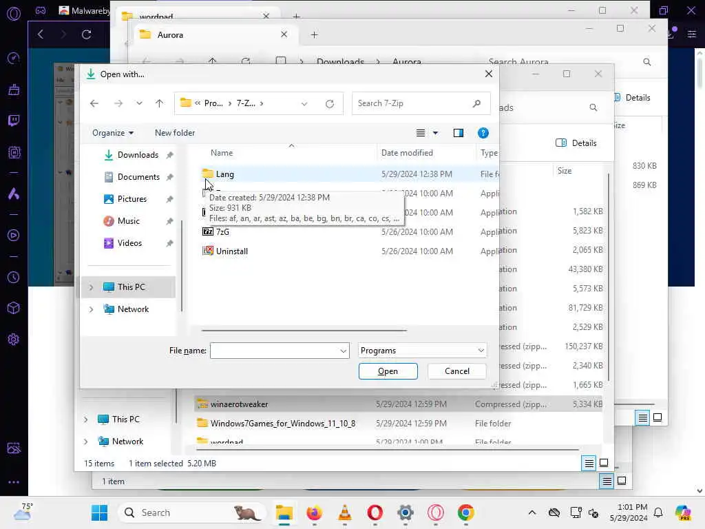Open the clock showing 1:01 PM
Screen dimensions: 705x529
click(629, 512)
